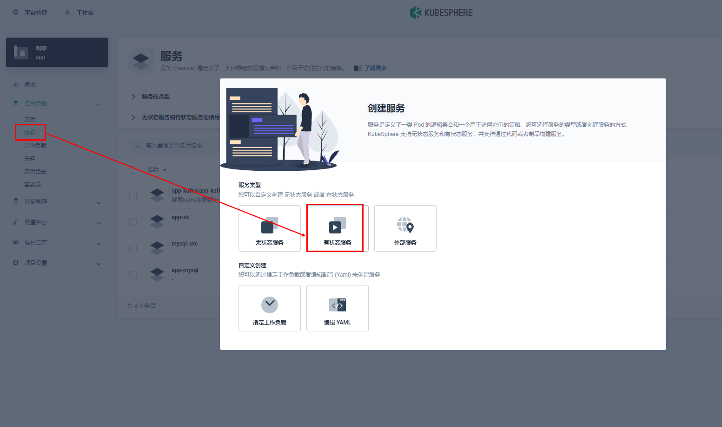Click the app-mysql service row icon
722x427 pixels.
tap(157, 275)
